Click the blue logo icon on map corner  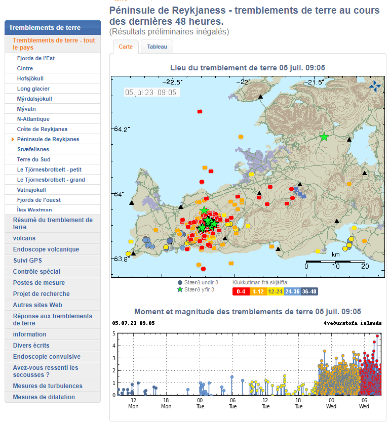click(374, 86)
